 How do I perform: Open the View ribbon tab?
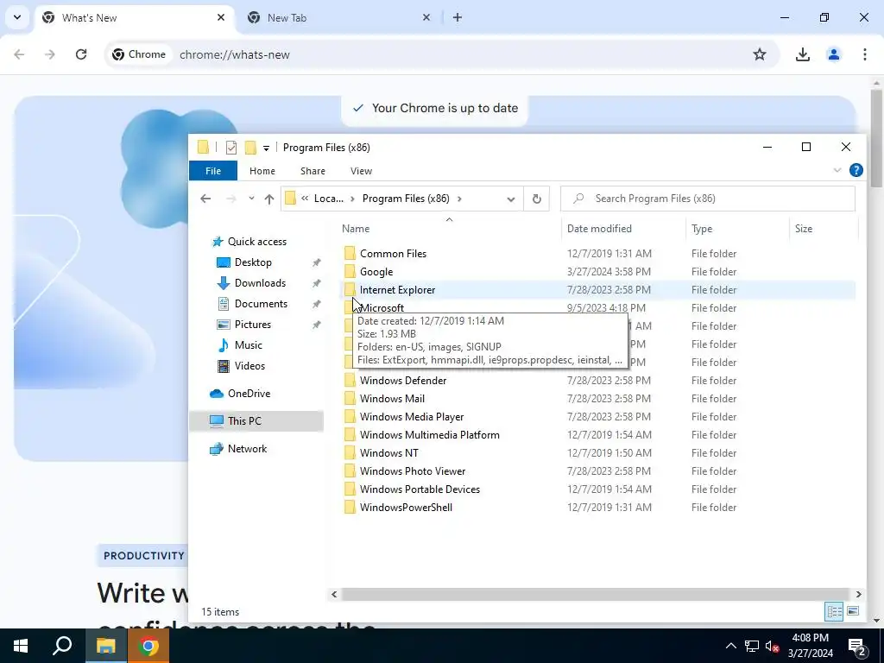click(x=361, y=171)
